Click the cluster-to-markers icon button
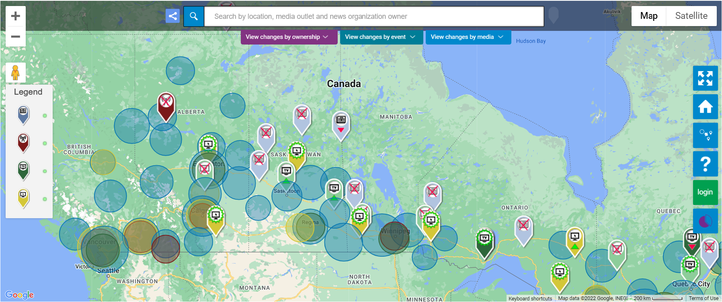Screen dimensions: 722x302 pos(705,135)
